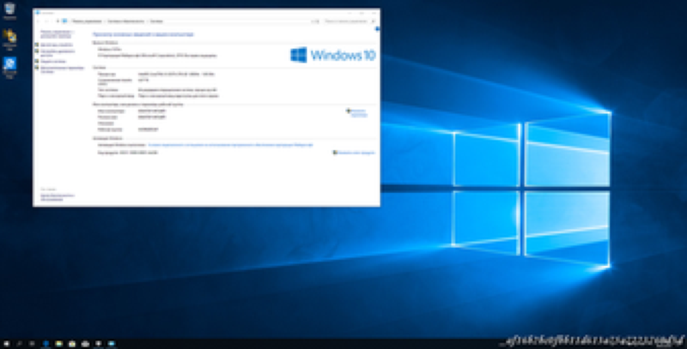Open Task View from the taskbar
The width and height of the screenshot is (687, 349).
[x=32, y=344]
